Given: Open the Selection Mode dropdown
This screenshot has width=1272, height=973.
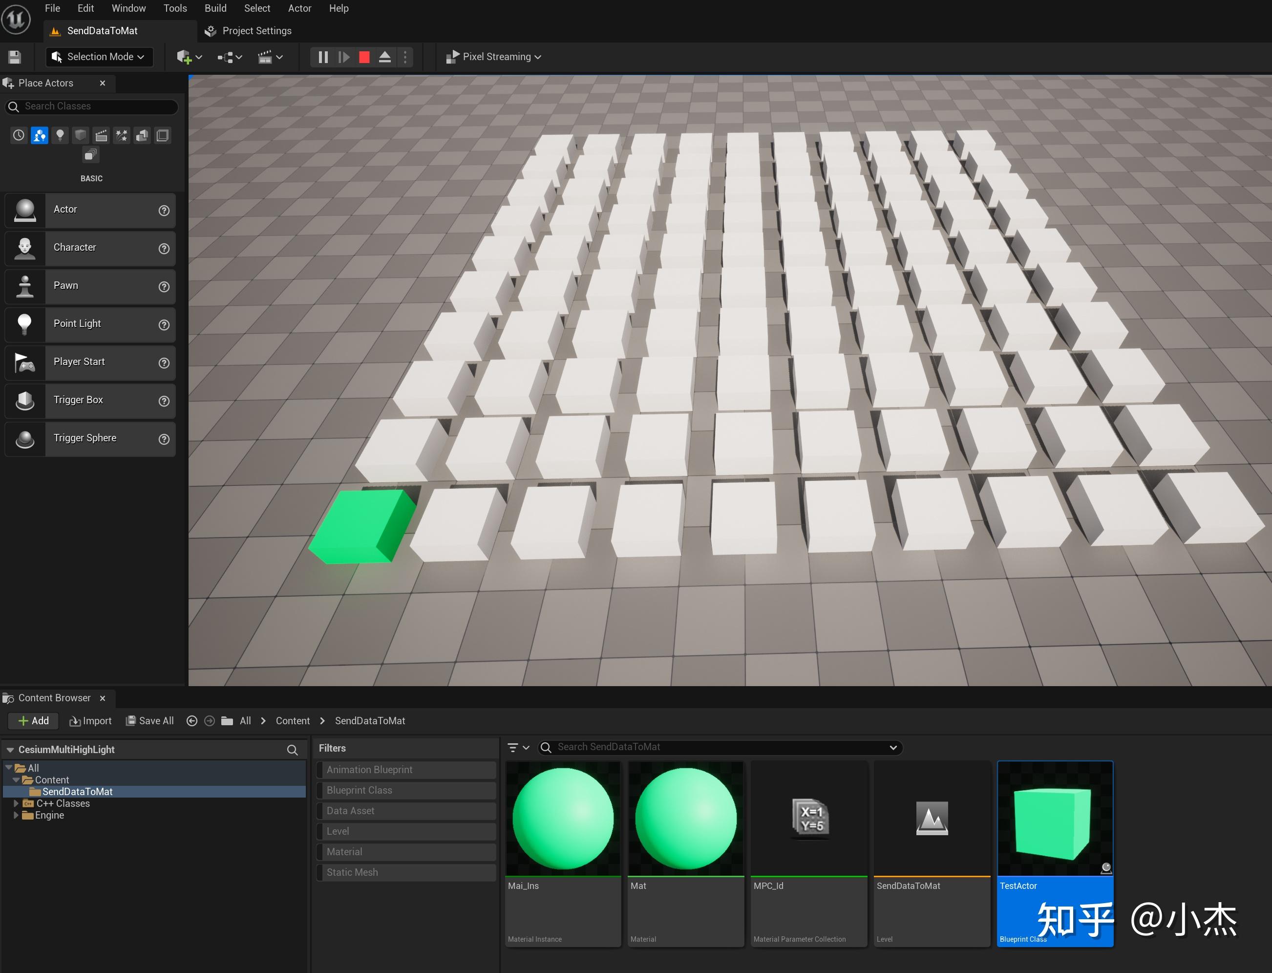Looking at the screenshot, I should (99, 56).
